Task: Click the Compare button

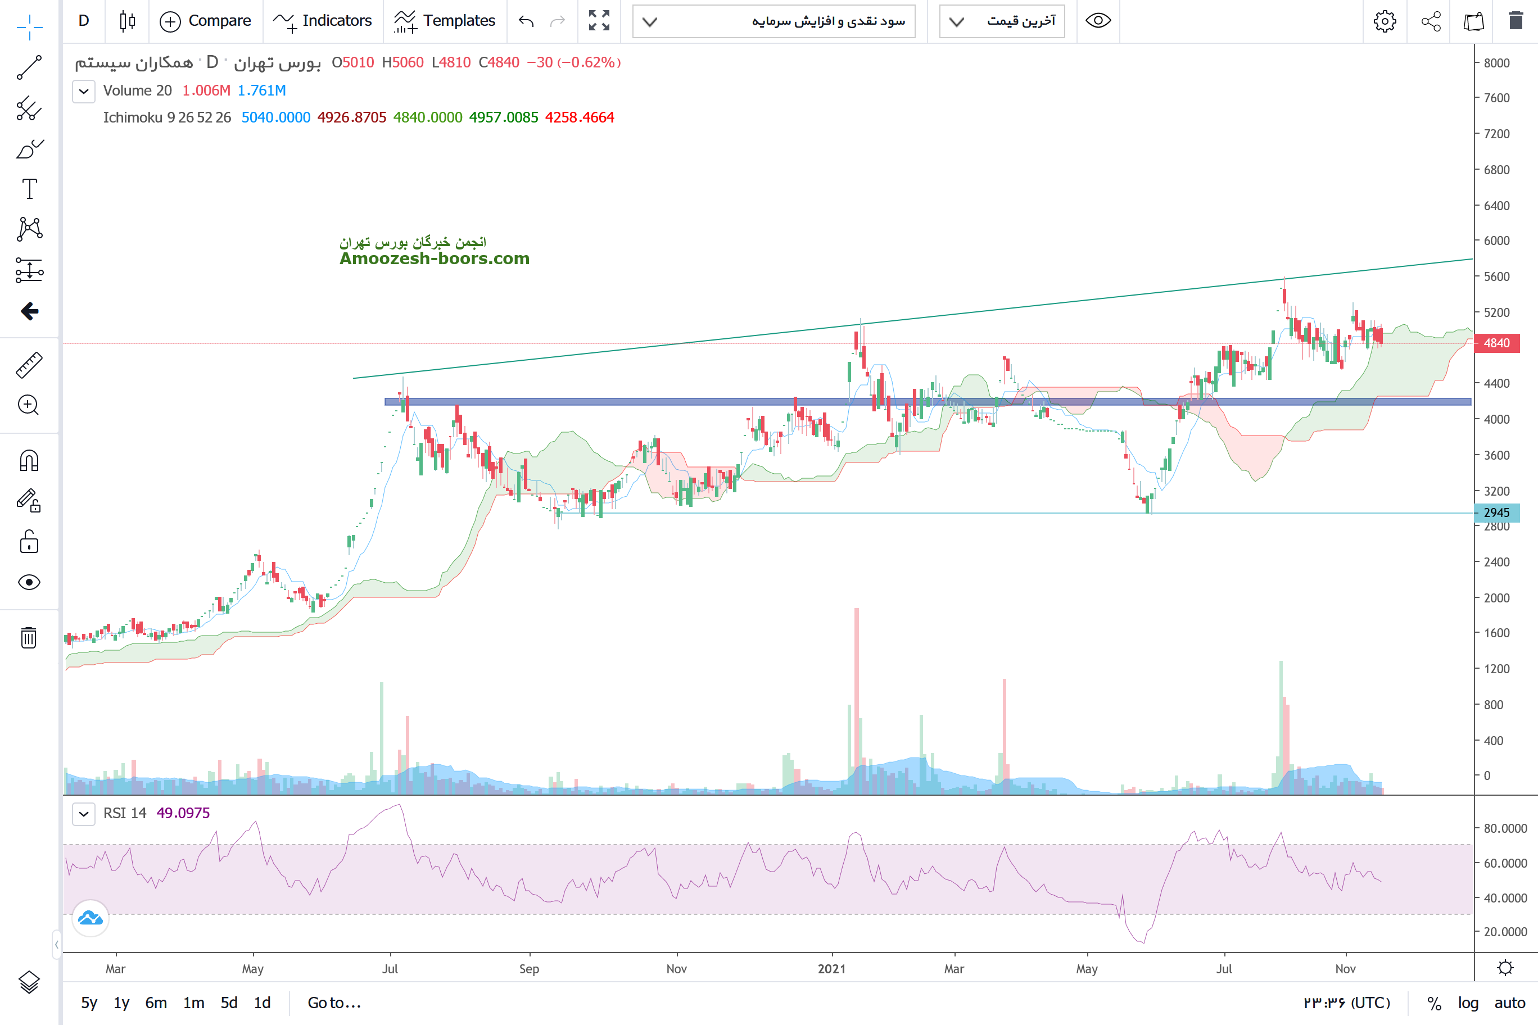Action: (205, 21)
